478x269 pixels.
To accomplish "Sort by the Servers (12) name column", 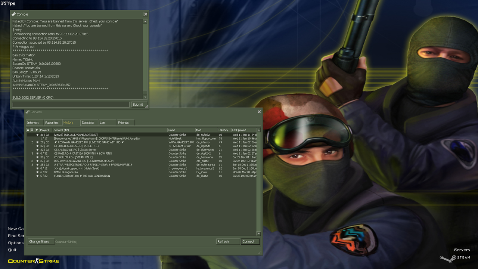I will tap(110, 130).
